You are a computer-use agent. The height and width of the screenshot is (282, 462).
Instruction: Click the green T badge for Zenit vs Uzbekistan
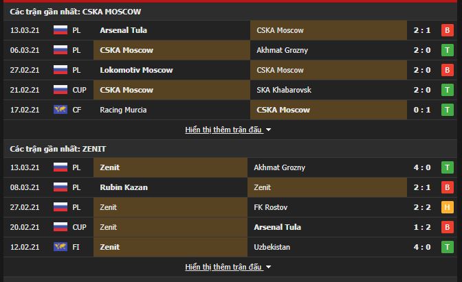[x=448, y=247]
